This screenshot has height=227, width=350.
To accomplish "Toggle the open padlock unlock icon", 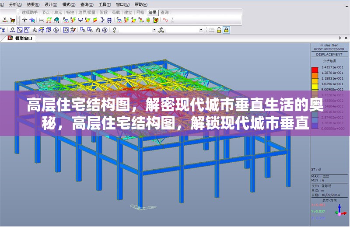I will (x=219, y=30).
